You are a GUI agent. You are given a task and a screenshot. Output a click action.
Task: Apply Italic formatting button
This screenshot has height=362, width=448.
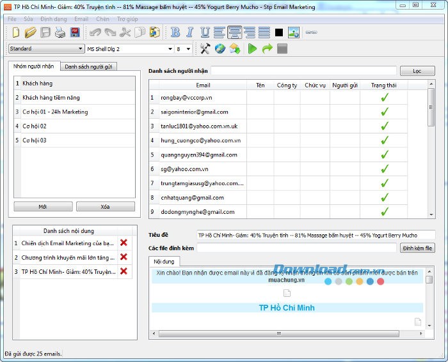pyautogui.click(x=190, y=33)
